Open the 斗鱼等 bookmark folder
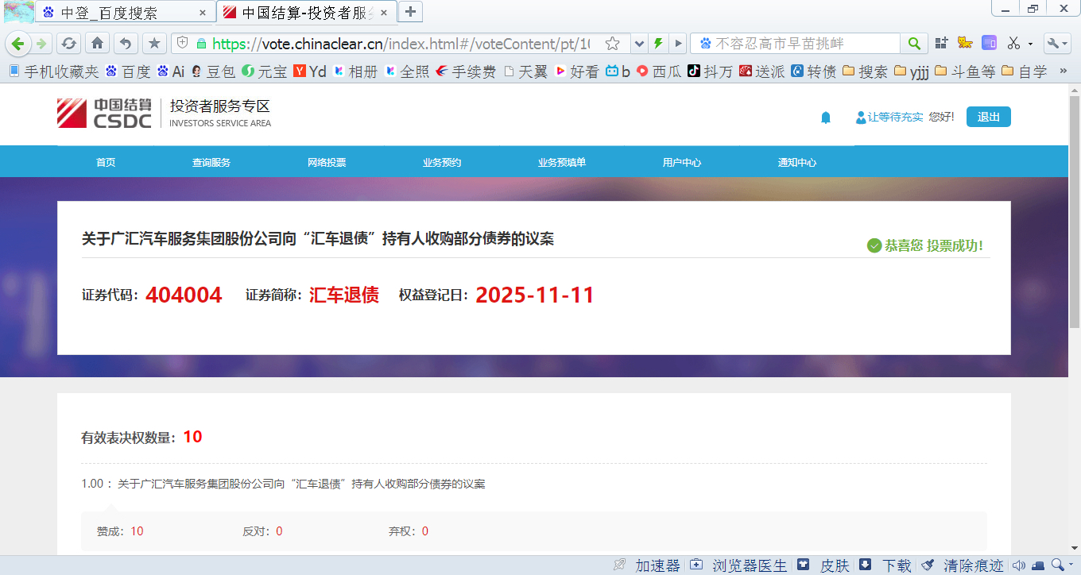The width and height of the screenshot is (1081, 575). [965, 71]
